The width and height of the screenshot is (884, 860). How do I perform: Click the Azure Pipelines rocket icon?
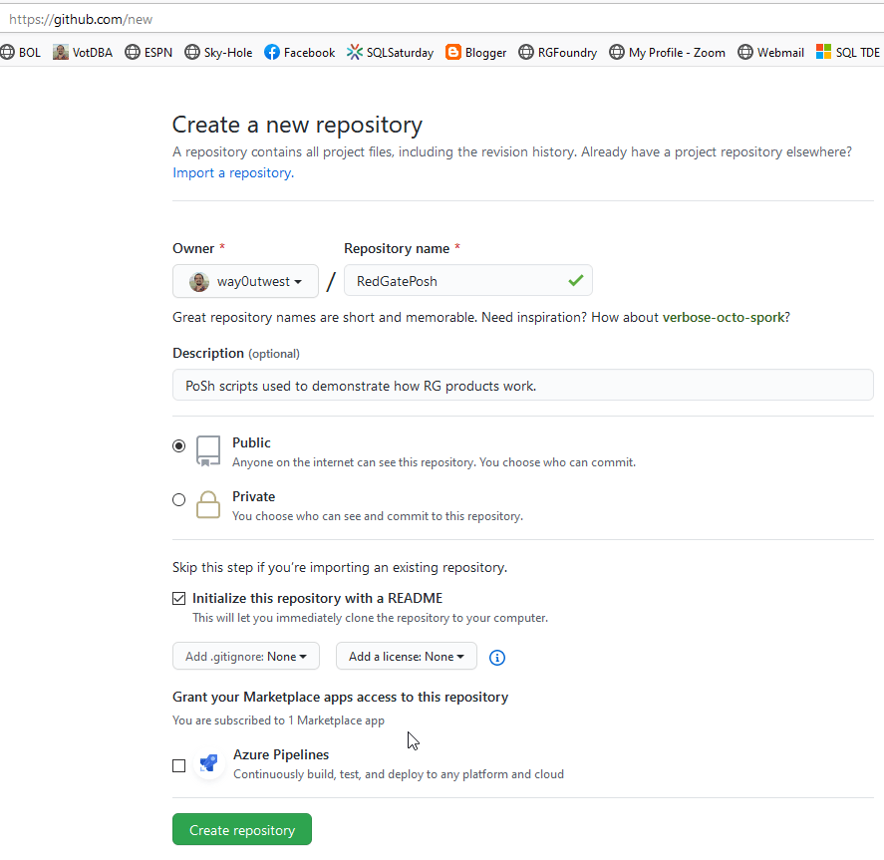pos(209,763)
